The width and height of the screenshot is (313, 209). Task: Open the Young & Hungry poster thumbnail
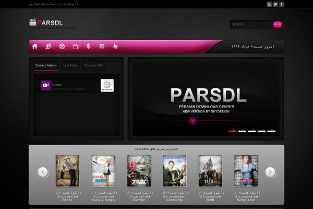click(x=103, y=171)
